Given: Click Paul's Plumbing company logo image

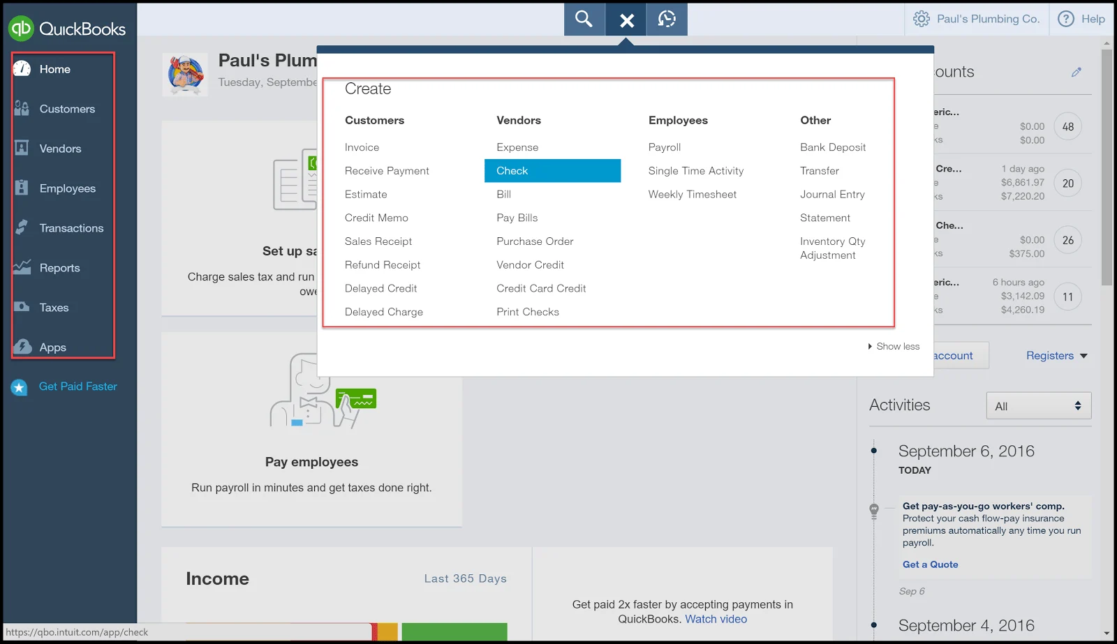Looking at the screenshot, I should tap(185, 75).
